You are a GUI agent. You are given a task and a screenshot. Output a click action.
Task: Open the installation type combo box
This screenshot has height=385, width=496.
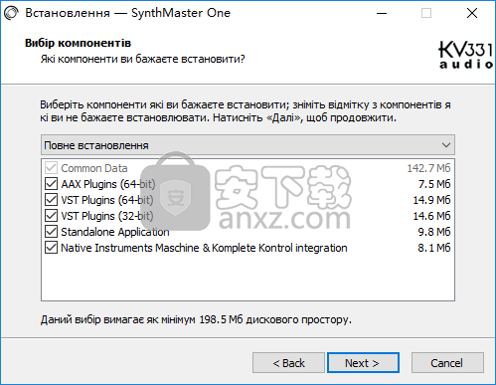(x=248, y=145)
